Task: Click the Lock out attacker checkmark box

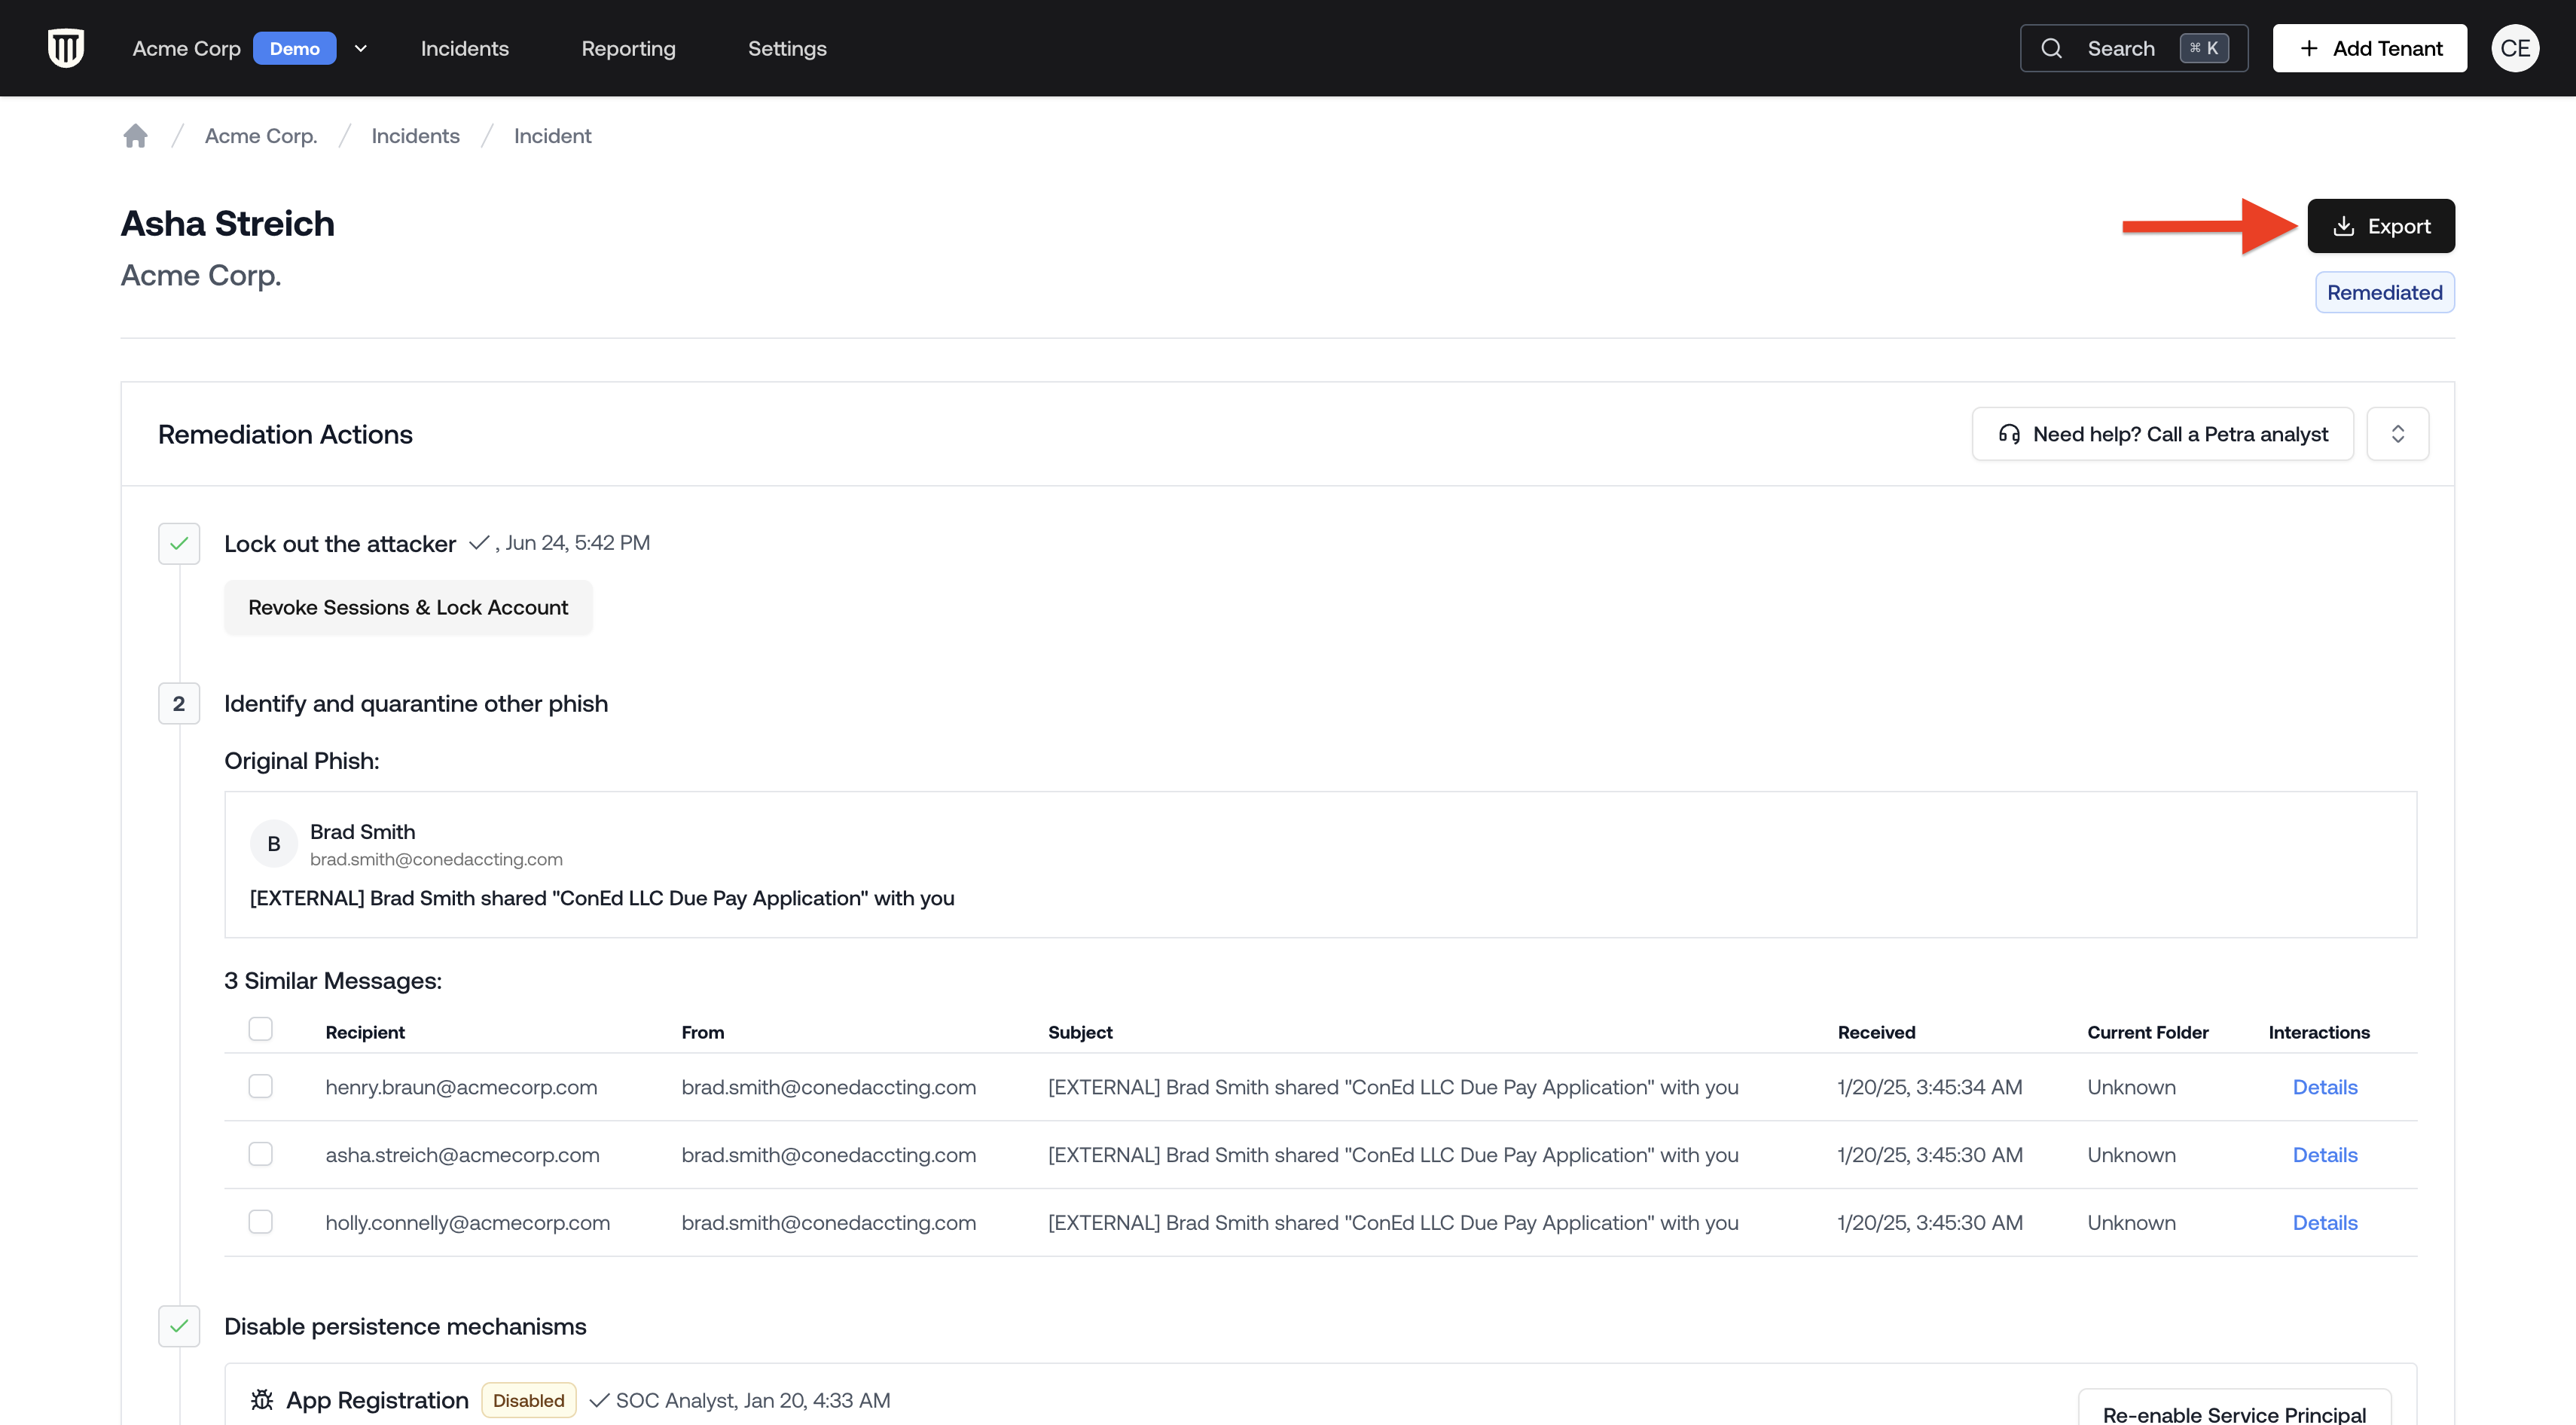Action: [x=179, y=544]
